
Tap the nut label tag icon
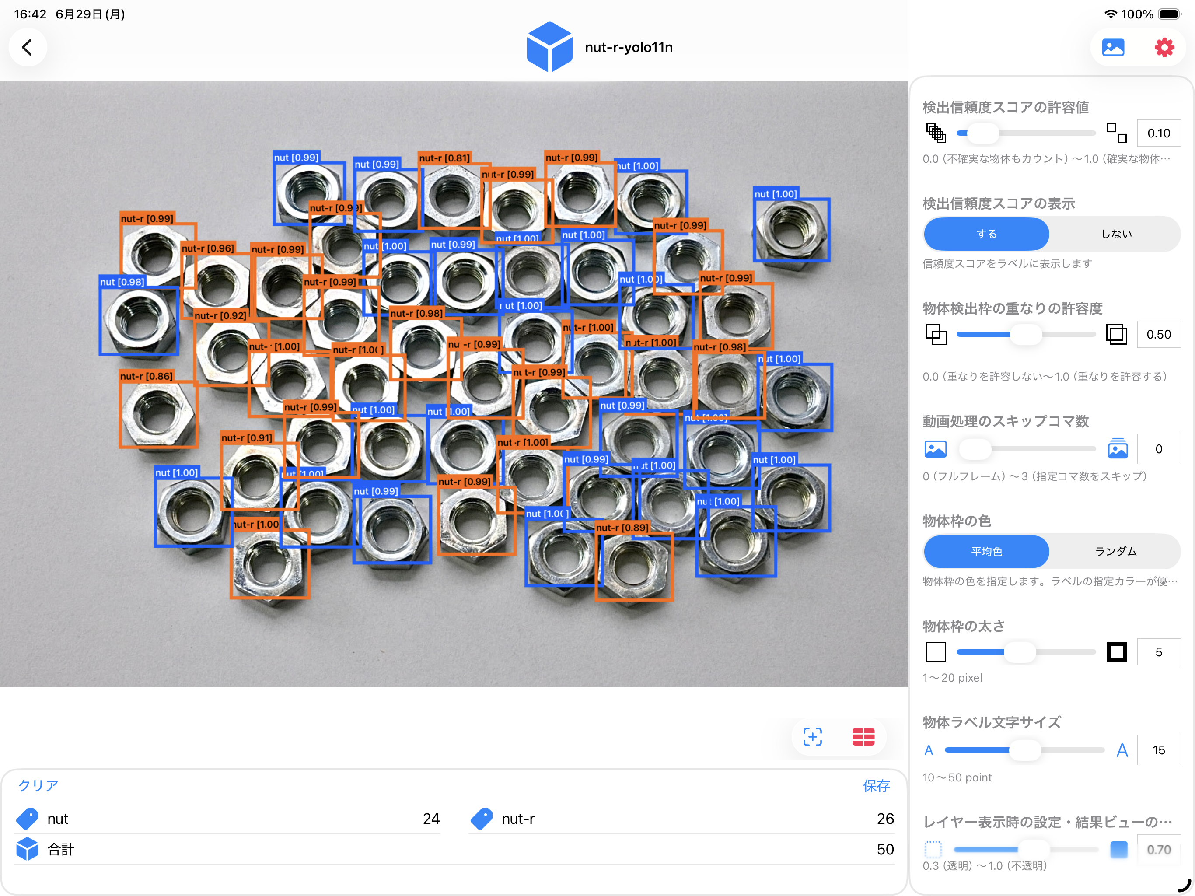click(x=27, y=819)
